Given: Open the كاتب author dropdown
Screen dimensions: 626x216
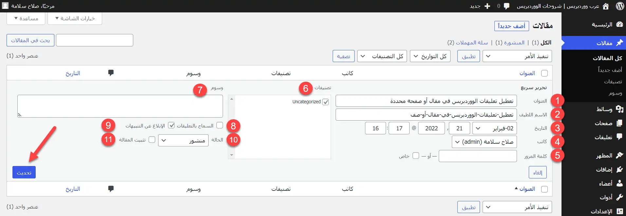Looking at the screenshot, I should [484, 142].
